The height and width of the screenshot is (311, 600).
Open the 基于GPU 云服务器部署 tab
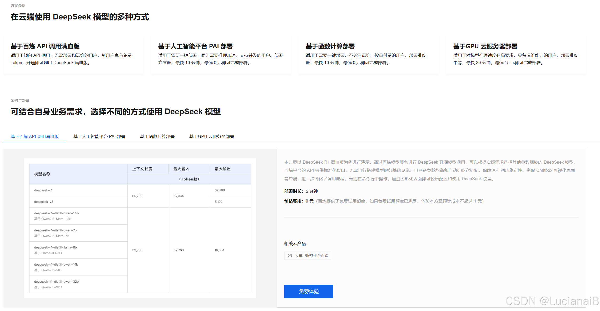211,137
